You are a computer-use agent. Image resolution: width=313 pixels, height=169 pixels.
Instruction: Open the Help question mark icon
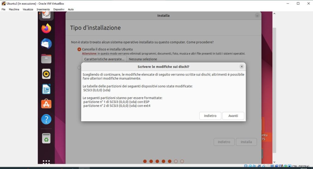pyautogui.click(x=46, y=119)
